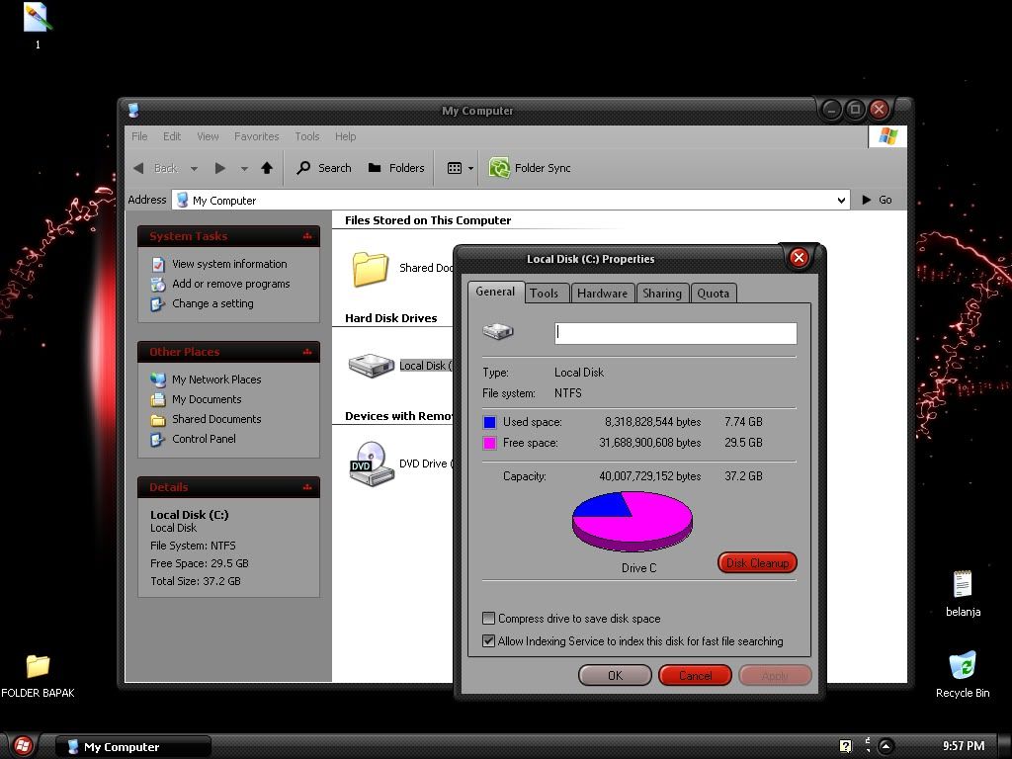Toggle the Folders pane
The image size is (1012, 759).
click(396, 168)
